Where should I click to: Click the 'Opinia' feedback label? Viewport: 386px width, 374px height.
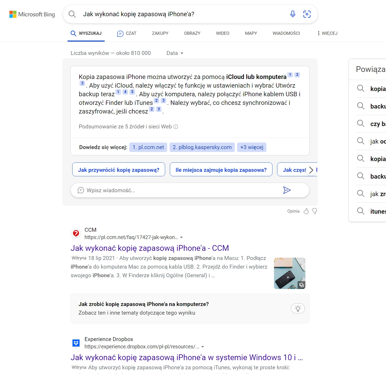(293, 211)
